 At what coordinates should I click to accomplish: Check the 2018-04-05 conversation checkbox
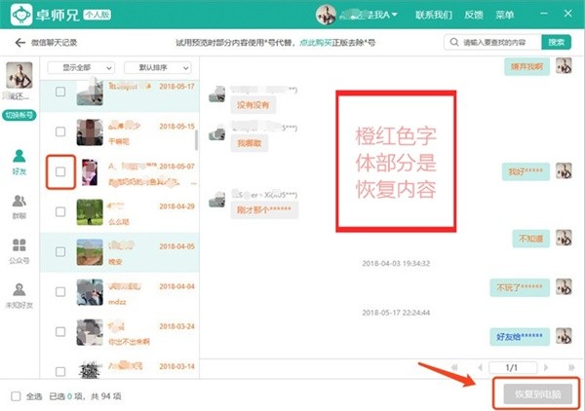click(x=60, y=252)
